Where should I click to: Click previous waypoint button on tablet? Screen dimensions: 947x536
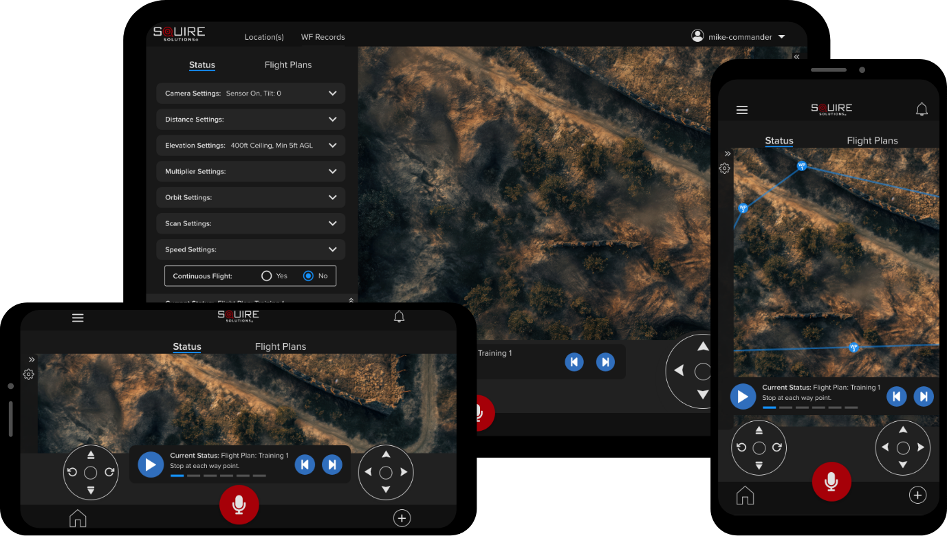[574, 361]
